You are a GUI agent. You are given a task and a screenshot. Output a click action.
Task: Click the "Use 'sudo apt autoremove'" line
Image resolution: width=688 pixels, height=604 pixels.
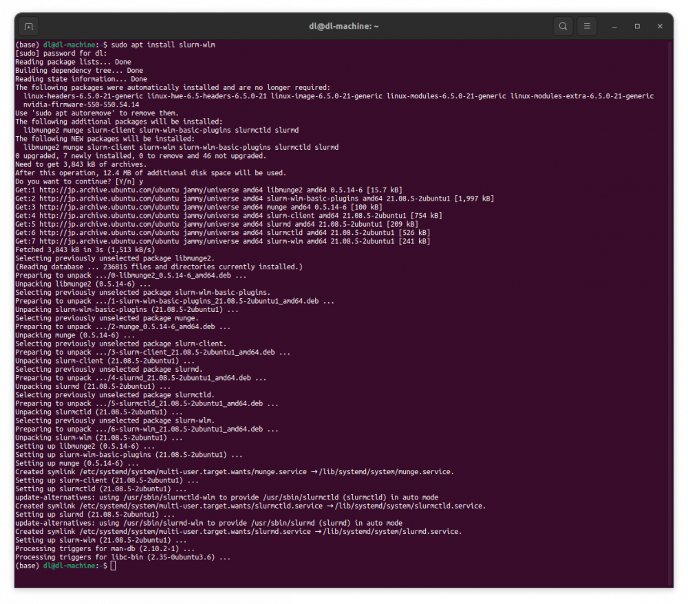(x=97, y=113)
